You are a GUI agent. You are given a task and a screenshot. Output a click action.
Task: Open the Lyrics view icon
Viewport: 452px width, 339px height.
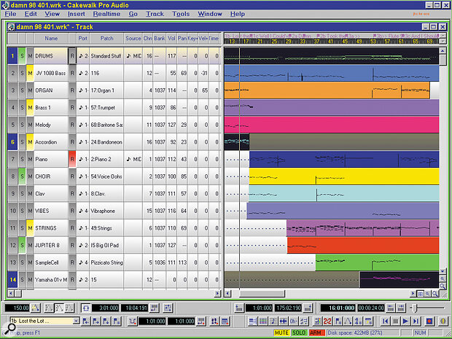[293, 321]
